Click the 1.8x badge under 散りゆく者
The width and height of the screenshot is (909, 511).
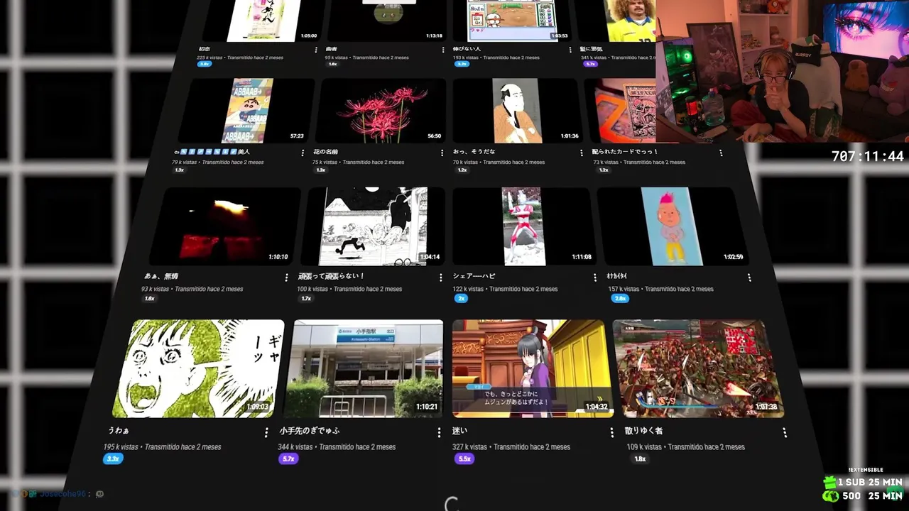(640, 459)
